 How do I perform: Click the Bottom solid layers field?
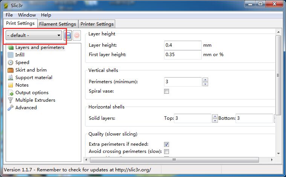coord(254,118)
